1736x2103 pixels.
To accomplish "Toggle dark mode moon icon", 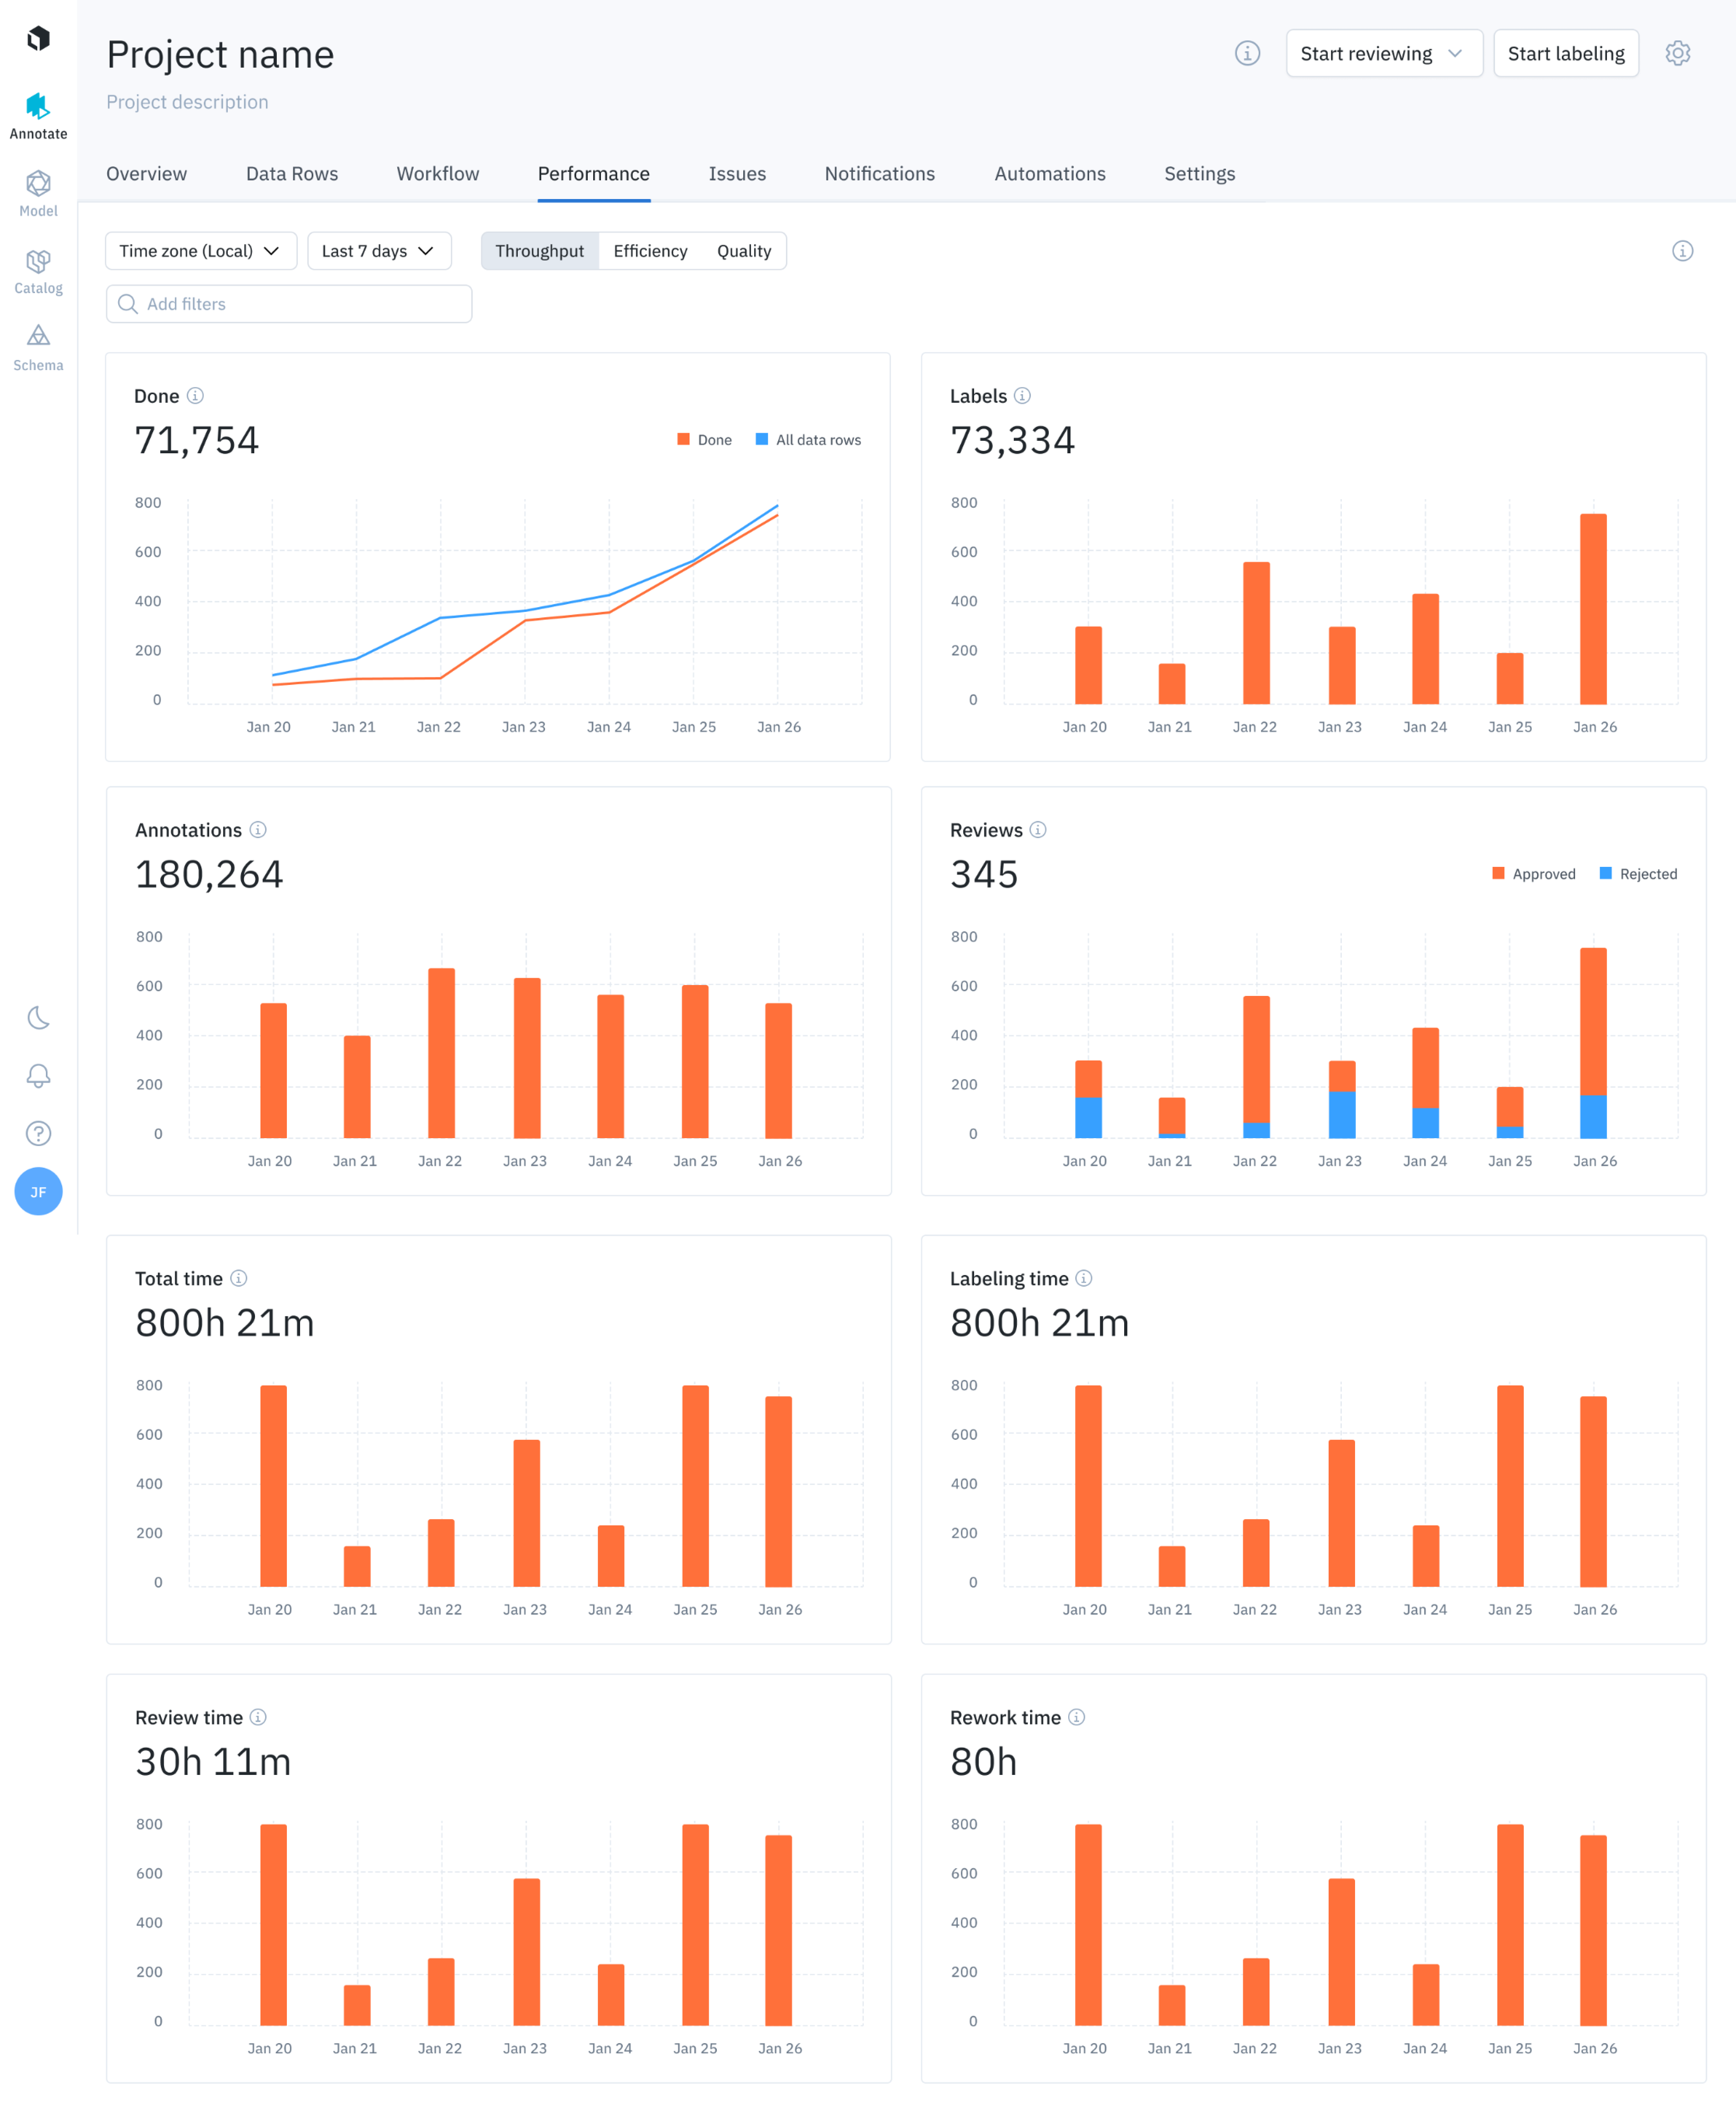I will point(38,1018).
